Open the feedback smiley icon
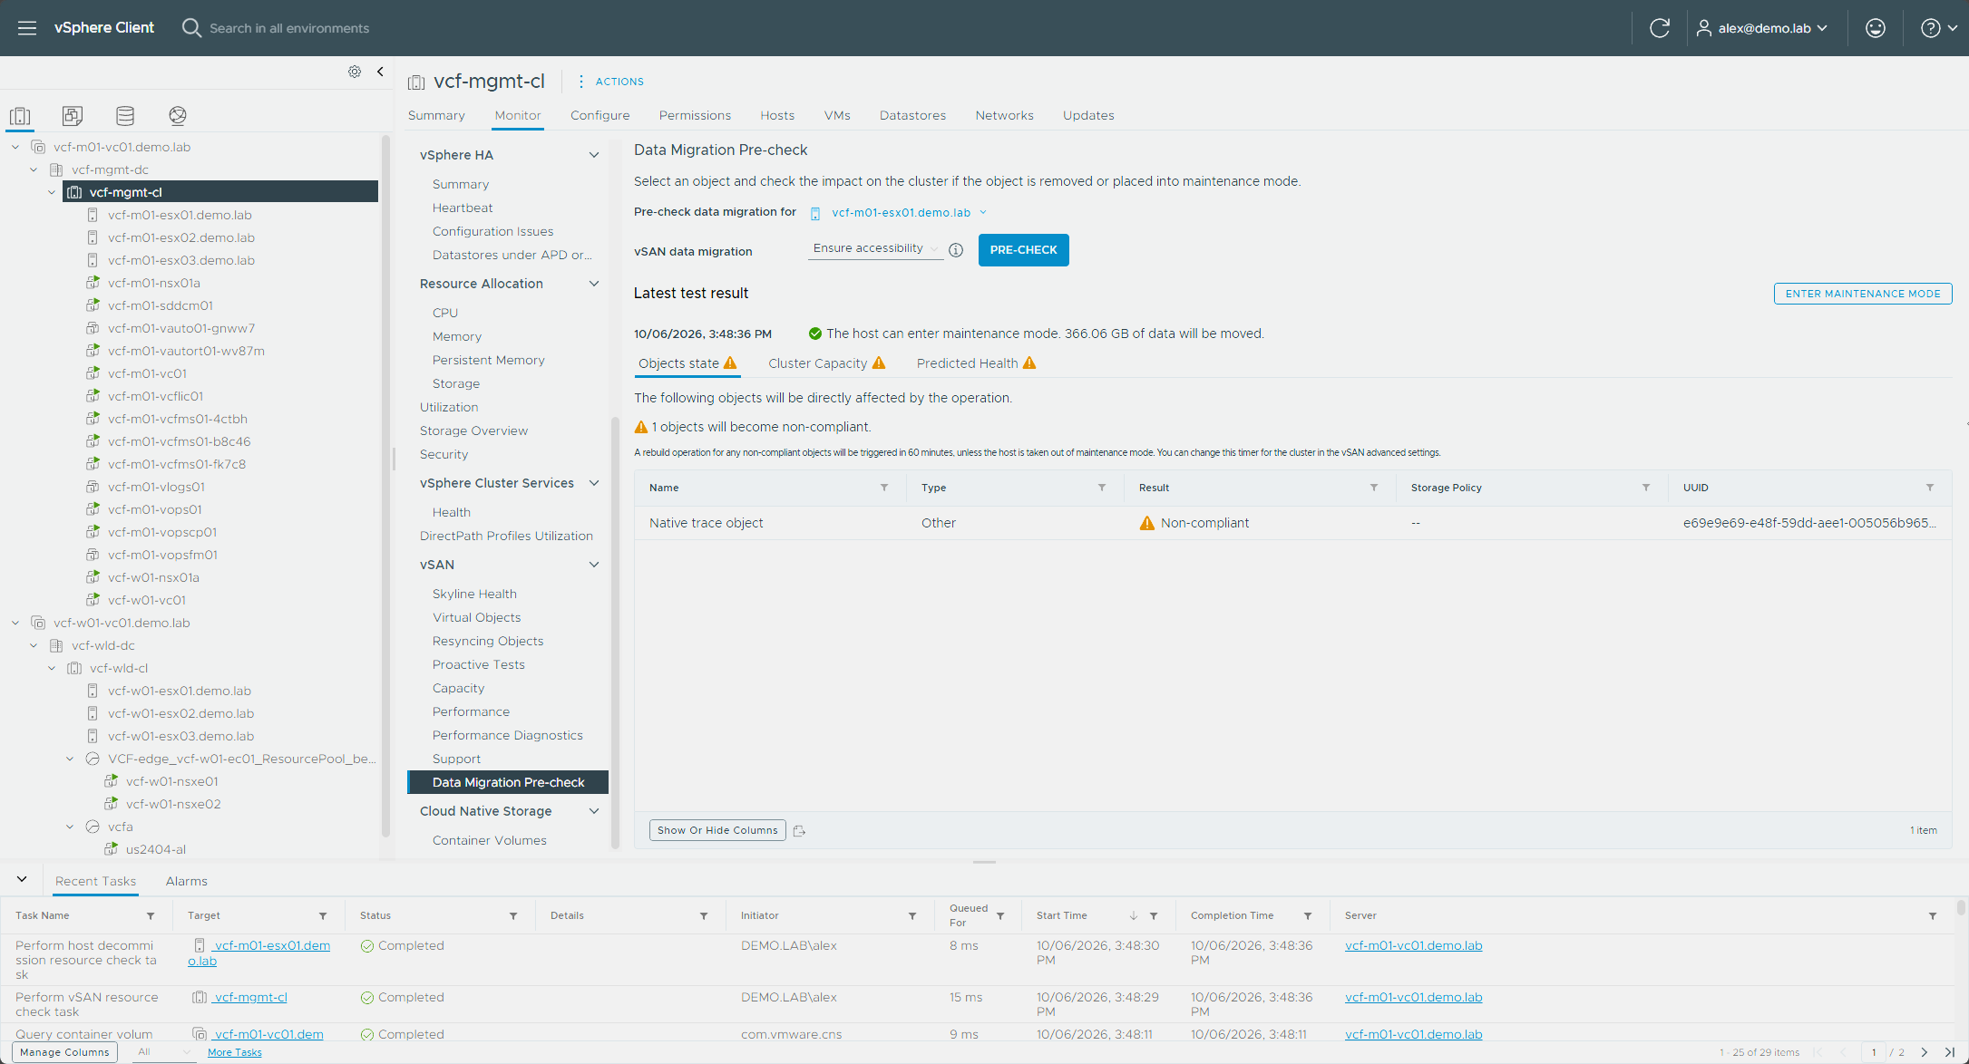The width and height of the screenshot is (1969, 1064). click(1876, 28)
